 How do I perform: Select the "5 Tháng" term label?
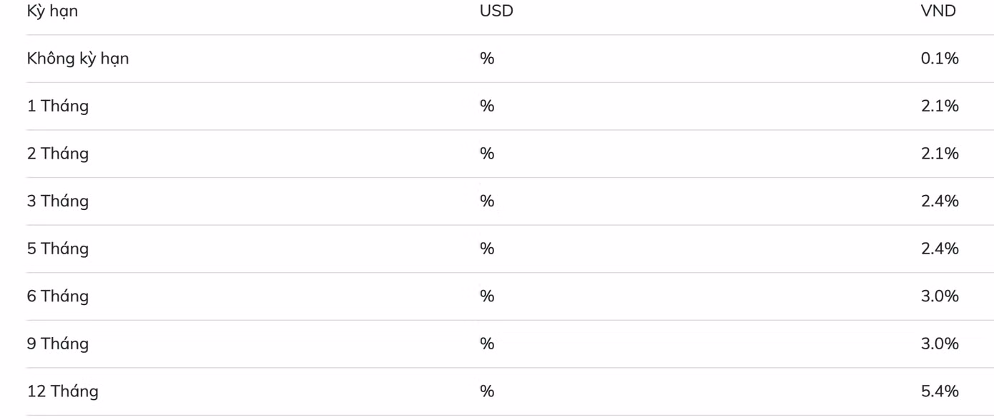[x=58, y=249]
